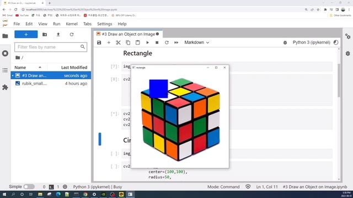Click the notebook trust shield icon
The image size is (353, 198).
[248, 186]
